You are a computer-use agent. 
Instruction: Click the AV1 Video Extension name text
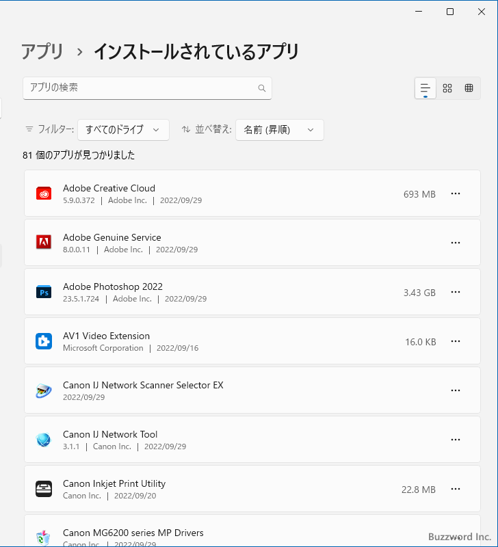tap(106, 336)
